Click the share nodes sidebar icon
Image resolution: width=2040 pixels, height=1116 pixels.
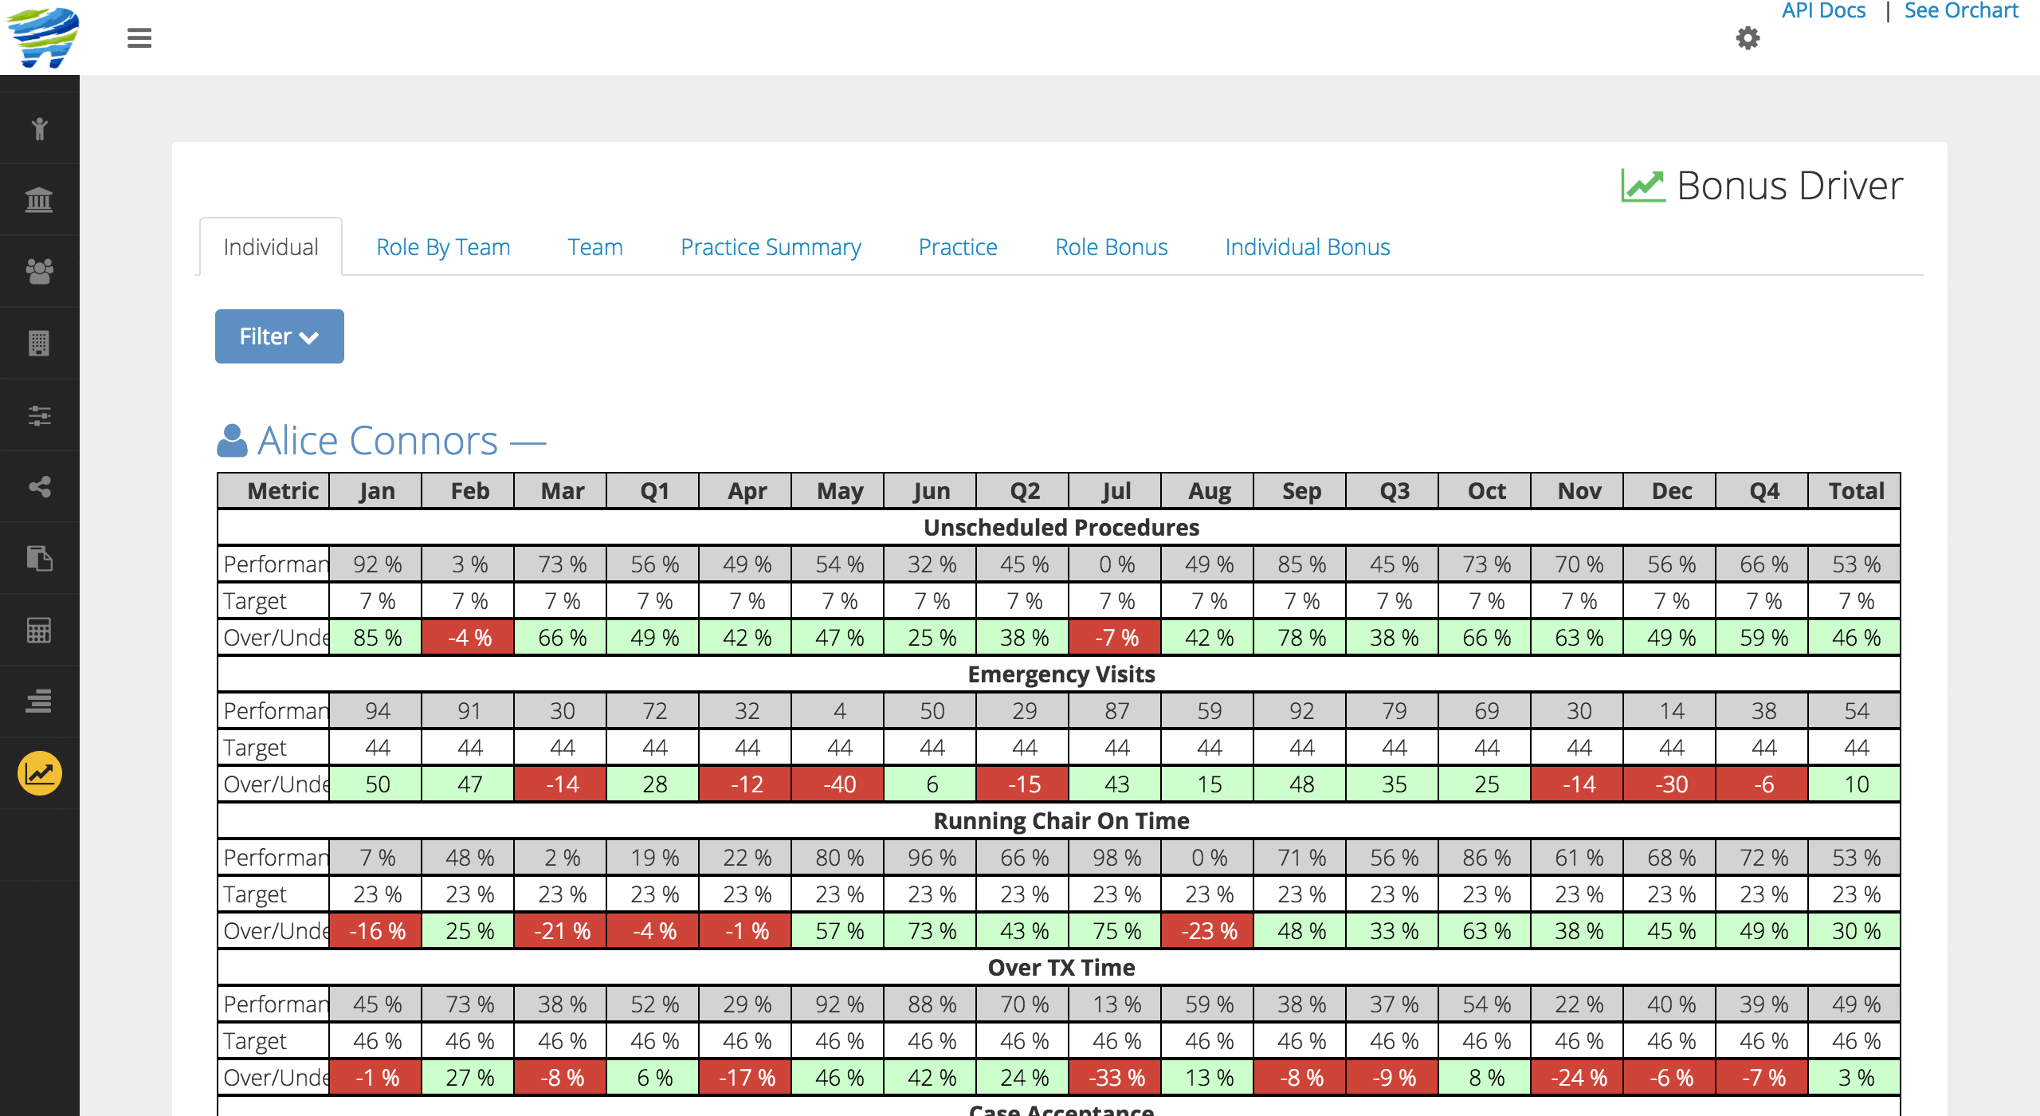[39, 486]
